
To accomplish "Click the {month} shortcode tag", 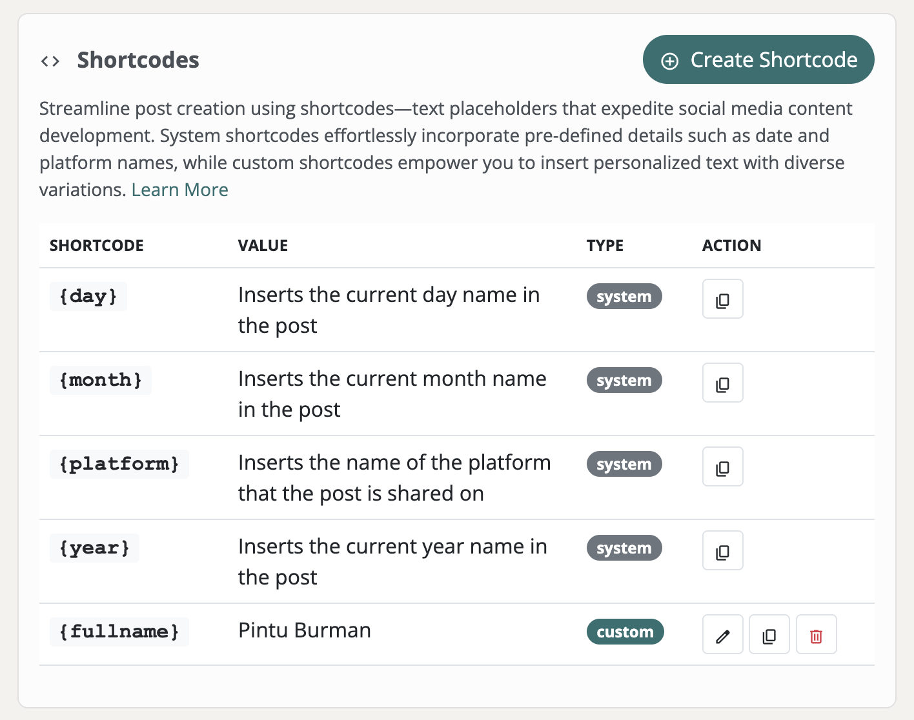I will [x=101, y=380].
